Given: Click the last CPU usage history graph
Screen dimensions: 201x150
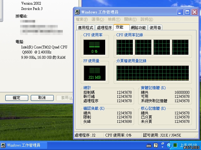Looking at the screenshot, I should point(180,47).
